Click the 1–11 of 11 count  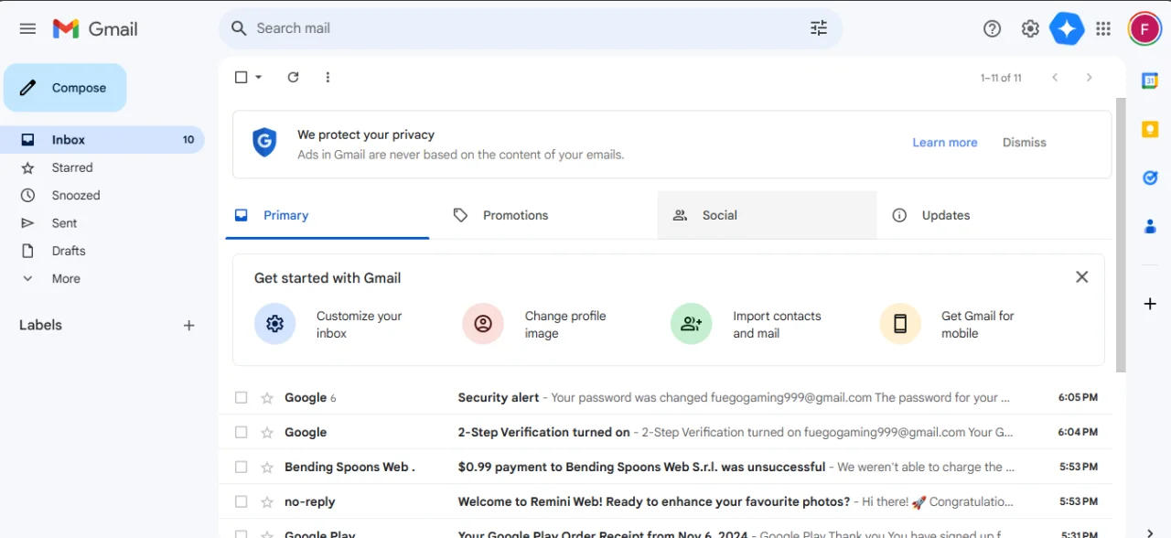coord(1001,78)
